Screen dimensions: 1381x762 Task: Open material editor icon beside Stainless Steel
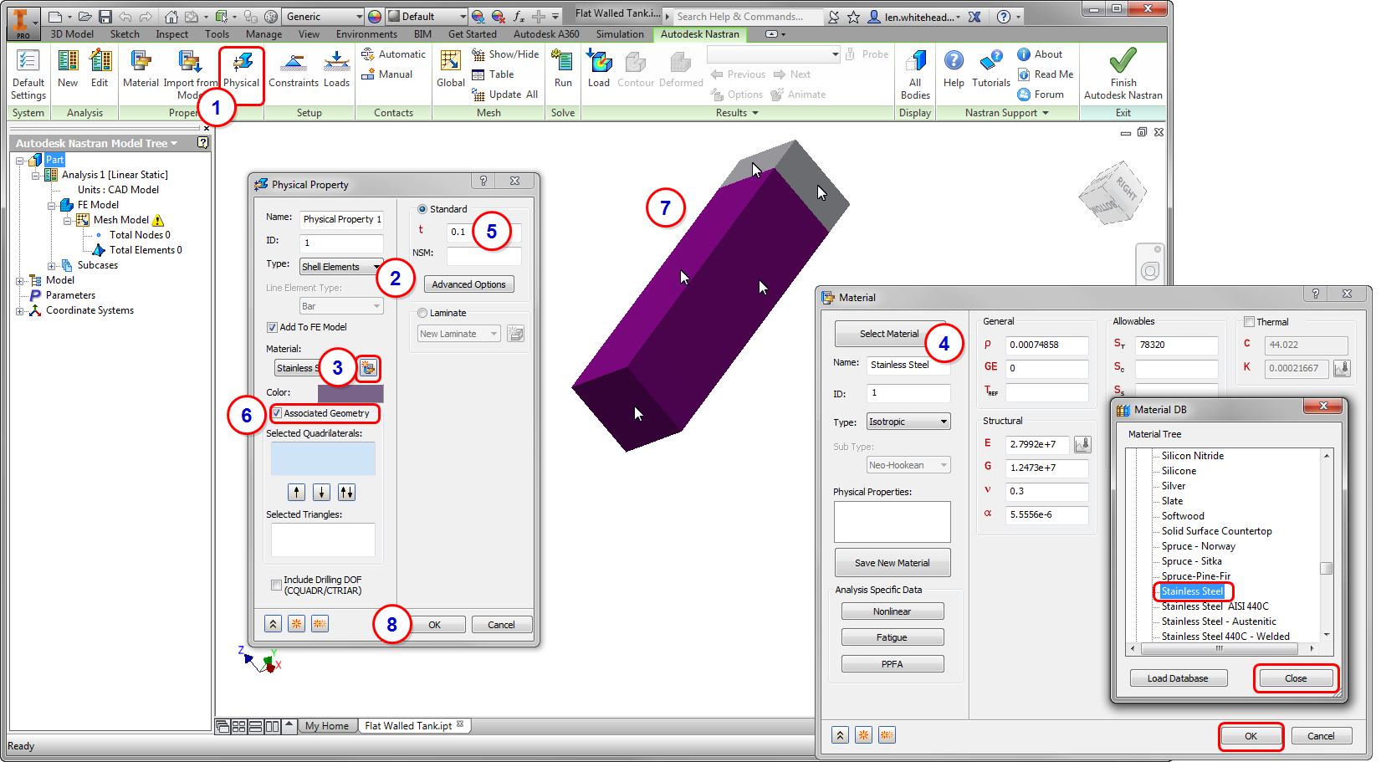coord(368,368)
